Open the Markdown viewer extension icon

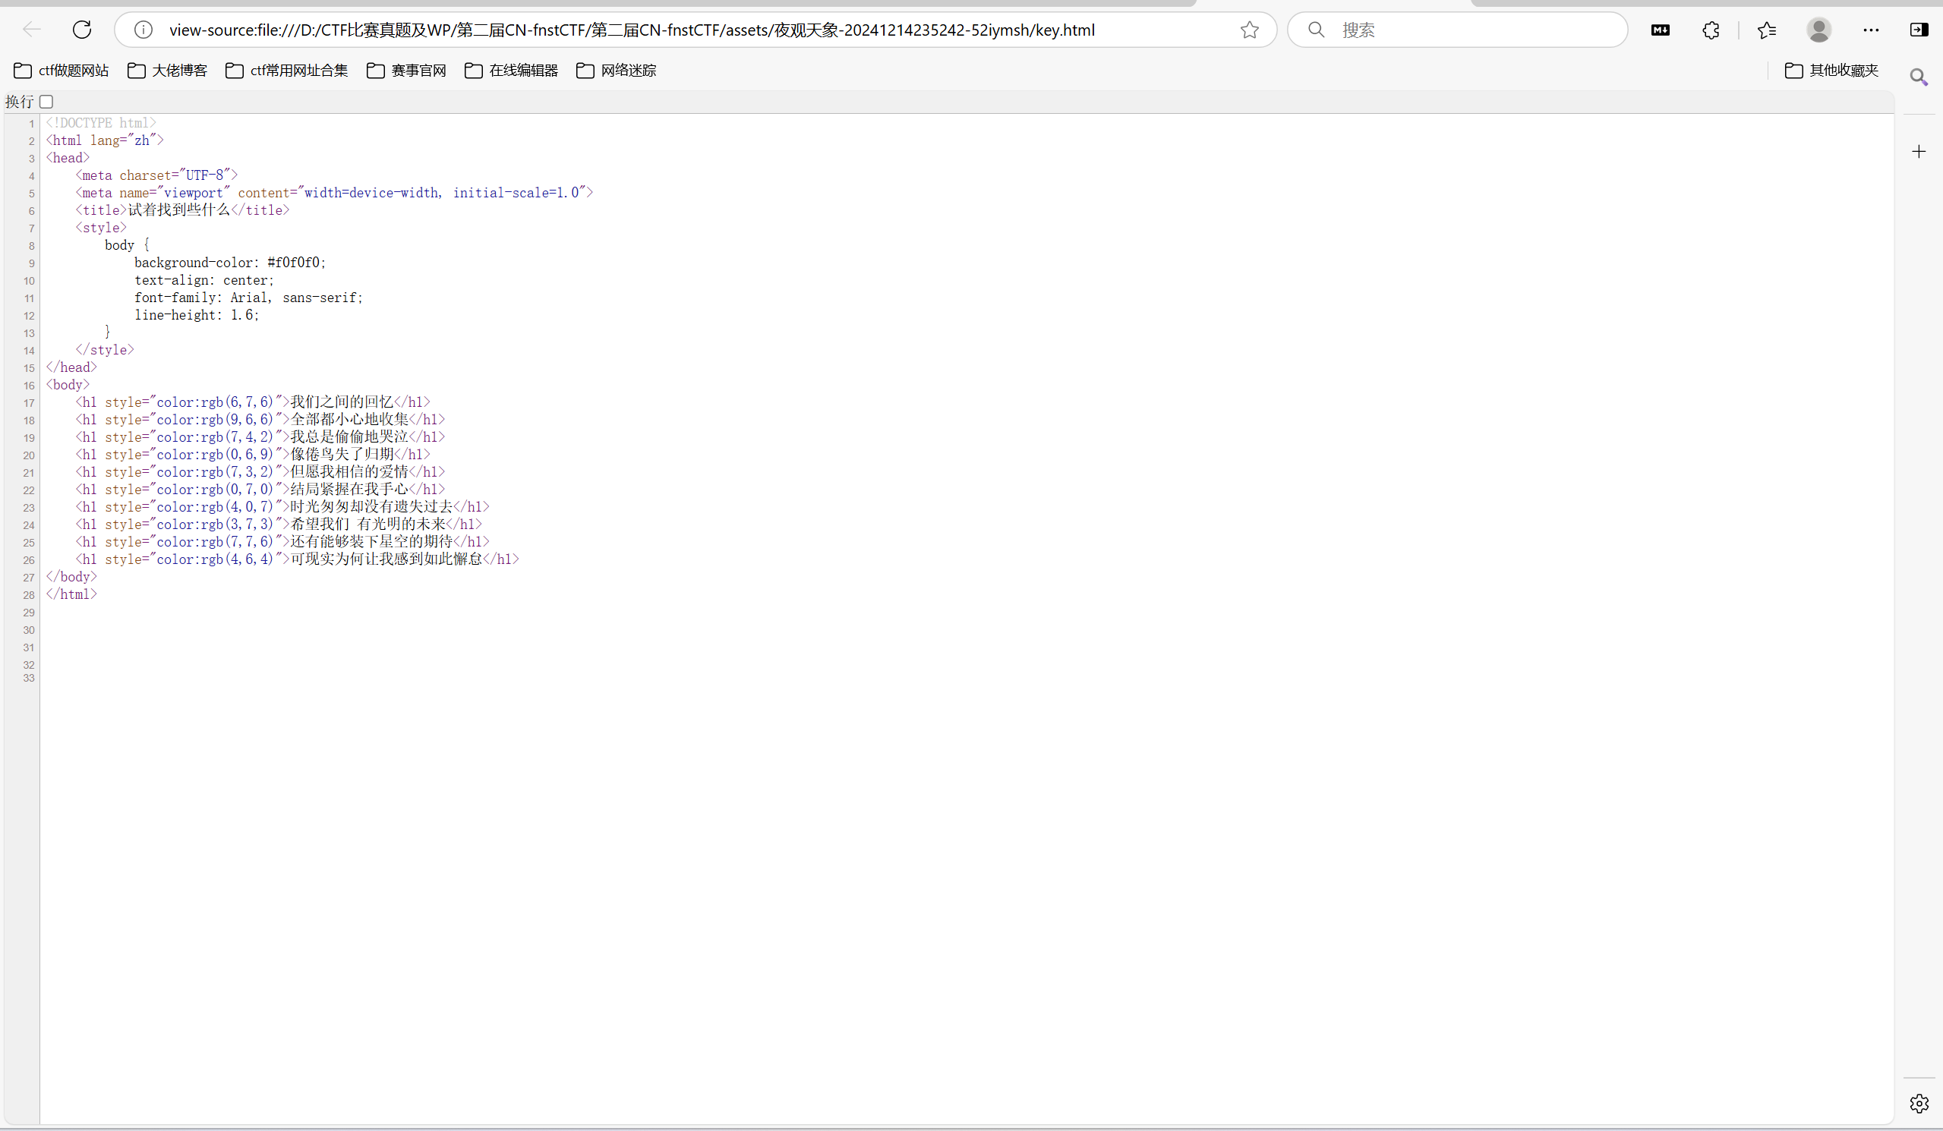pyautogui.click(x=1660, y=30)
